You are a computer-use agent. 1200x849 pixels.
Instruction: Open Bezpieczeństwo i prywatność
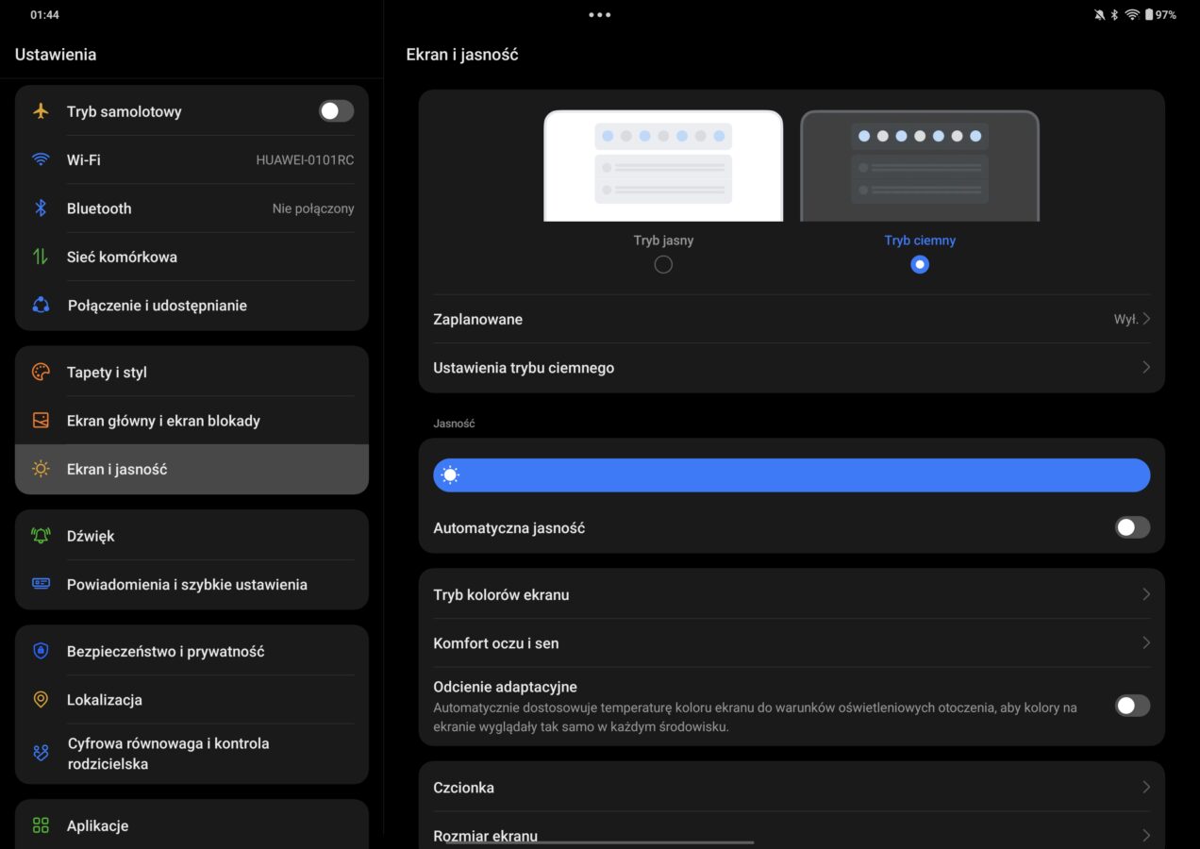(192, 651)
